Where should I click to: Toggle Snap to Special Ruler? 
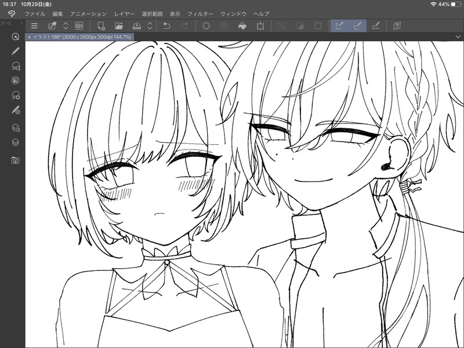click(357, 26)
